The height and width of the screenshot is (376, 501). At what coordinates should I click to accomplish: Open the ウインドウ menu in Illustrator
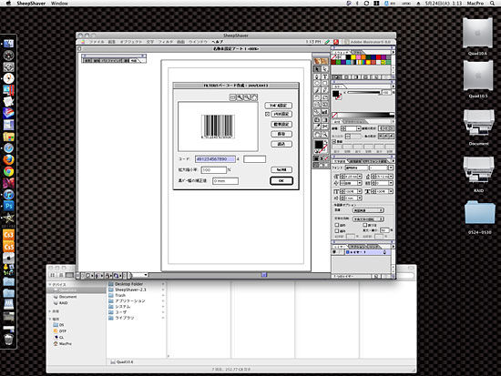tap(198, 42)
